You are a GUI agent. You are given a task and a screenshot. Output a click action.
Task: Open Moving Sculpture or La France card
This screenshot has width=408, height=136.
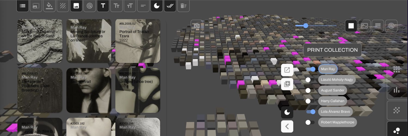point(89,41)
